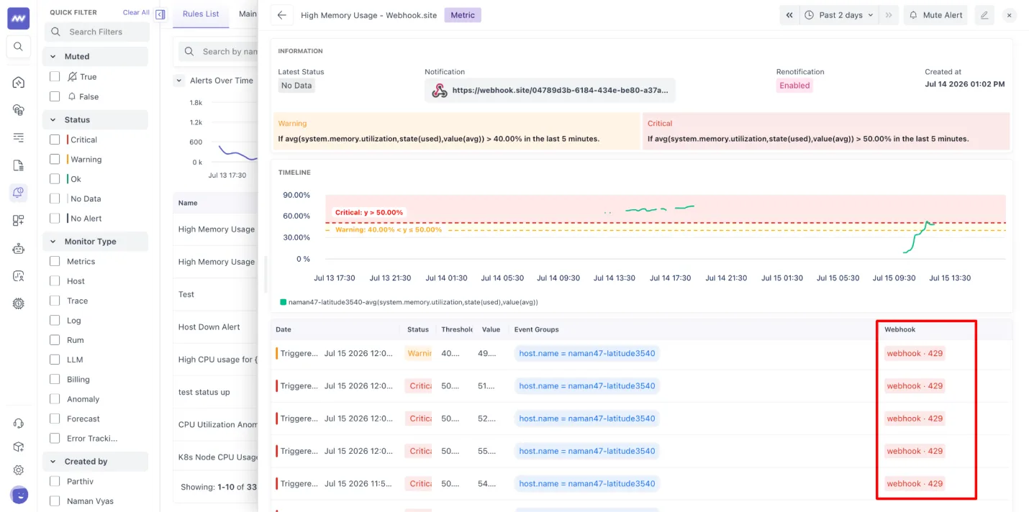This screenshot has width=1029, height=512.
Task: Open the support headset icon
Action: coord(19,424)
